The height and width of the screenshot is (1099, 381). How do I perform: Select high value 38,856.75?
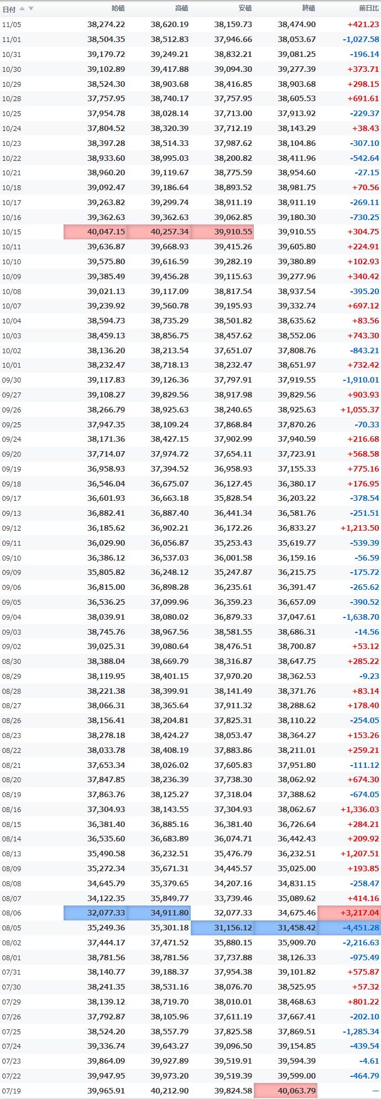point(170,336)
